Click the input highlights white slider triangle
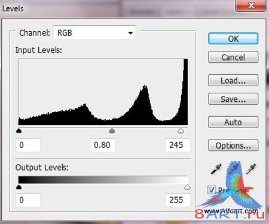The height and width of the screenshot is (224, 269). point(181,131)
